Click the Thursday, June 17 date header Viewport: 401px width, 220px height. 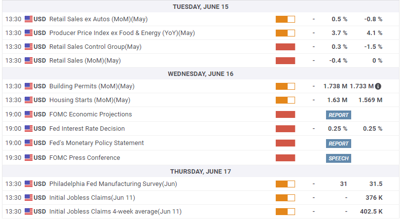tap(200, 172)
